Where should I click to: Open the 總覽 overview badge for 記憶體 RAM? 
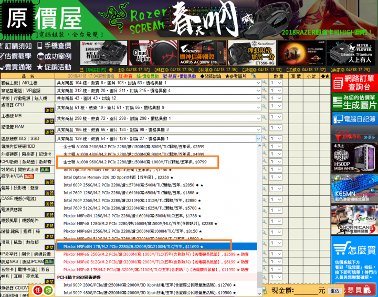pos(49,132)
